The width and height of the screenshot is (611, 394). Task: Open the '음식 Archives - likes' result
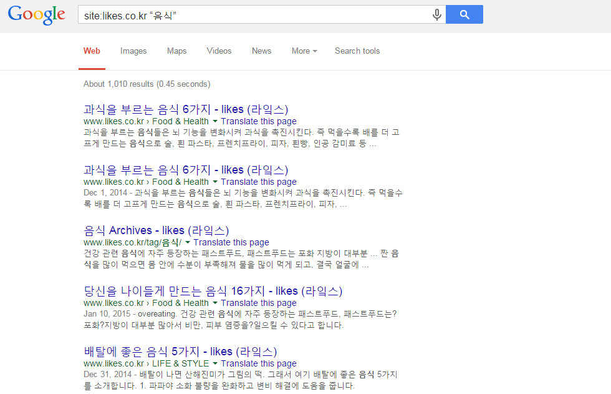tap(156, 230)
